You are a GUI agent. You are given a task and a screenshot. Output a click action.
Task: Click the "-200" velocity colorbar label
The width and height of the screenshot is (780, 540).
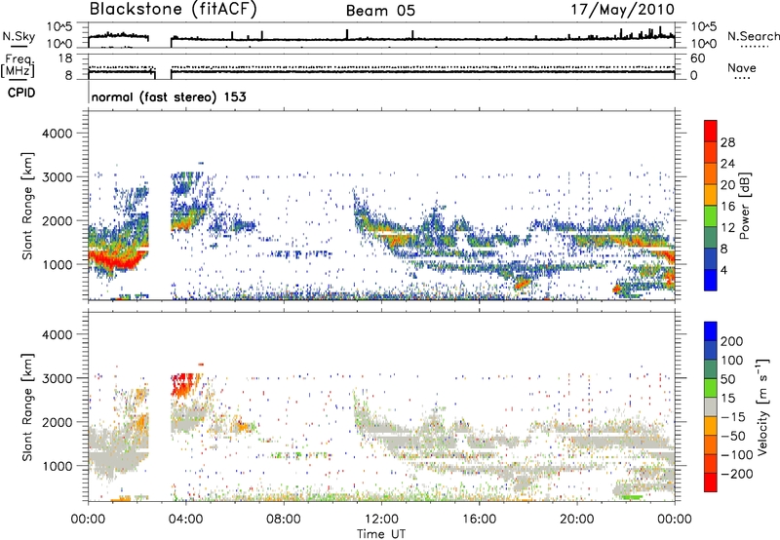[x=736, y=475]
